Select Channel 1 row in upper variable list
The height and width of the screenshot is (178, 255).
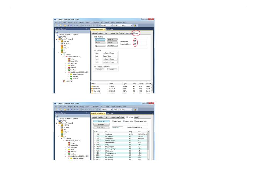[x=121, y=89]
